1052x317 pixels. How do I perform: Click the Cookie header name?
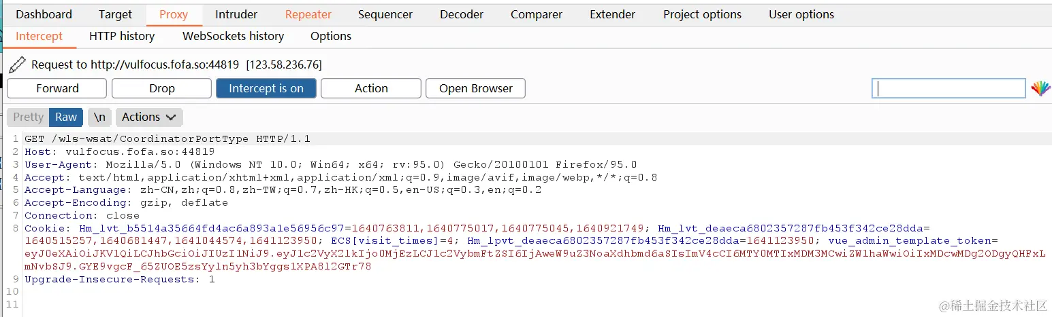47,228
